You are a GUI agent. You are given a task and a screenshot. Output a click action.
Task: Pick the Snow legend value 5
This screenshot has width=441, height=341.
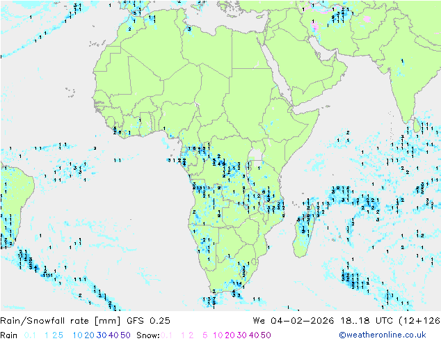(x=205, y=335)
